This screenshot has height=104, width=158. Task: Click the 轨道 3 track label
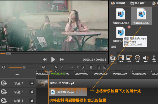click(19, 83)
